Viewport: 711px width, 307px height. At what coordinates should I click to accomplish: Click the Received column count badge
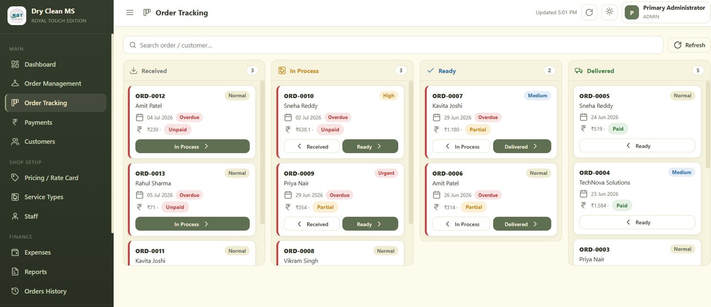pyautogui.click(x=252, y=71)
